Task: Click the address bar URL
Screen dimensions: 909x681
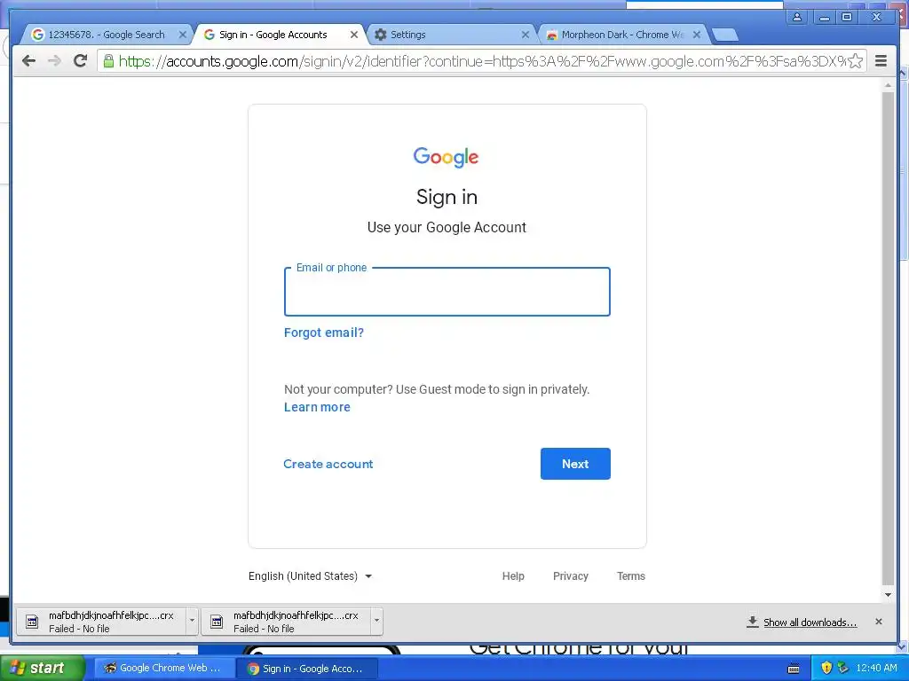Action: click(481, 61)
